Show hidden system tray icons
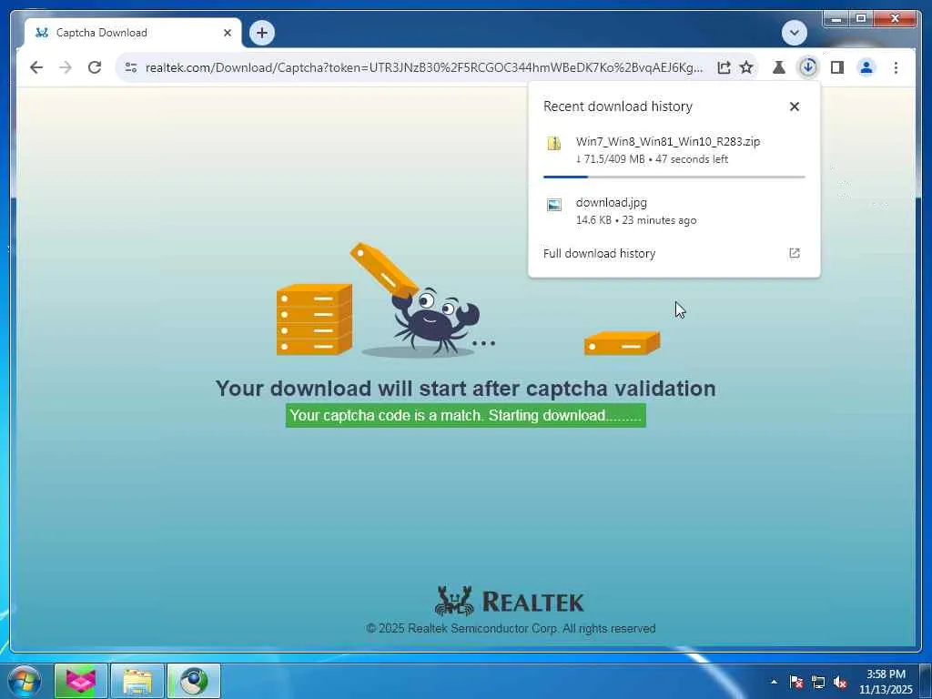932x699 pixels. click(x=774, y=682)
